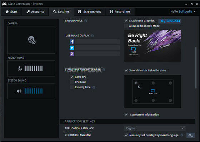Click the Gamecaster controller app icon
The height and width of the screenshot is (142, 200).
[x=4, y=4]
